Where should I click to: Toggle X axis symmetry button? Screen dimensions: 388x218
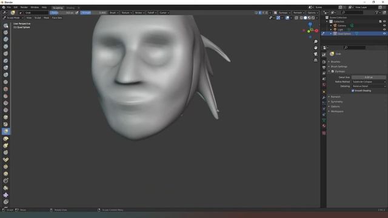click(260, 13)
